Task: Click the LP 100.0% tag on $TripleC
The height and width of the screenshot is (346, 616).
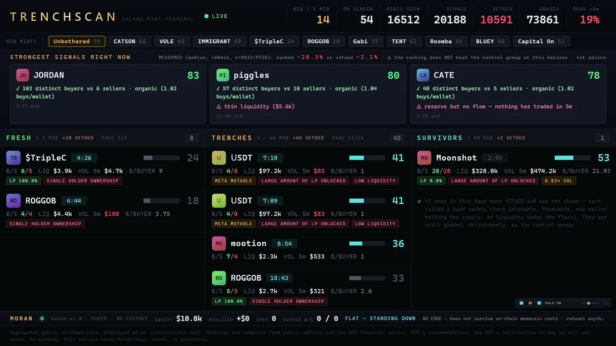Action: pos(24,181)
